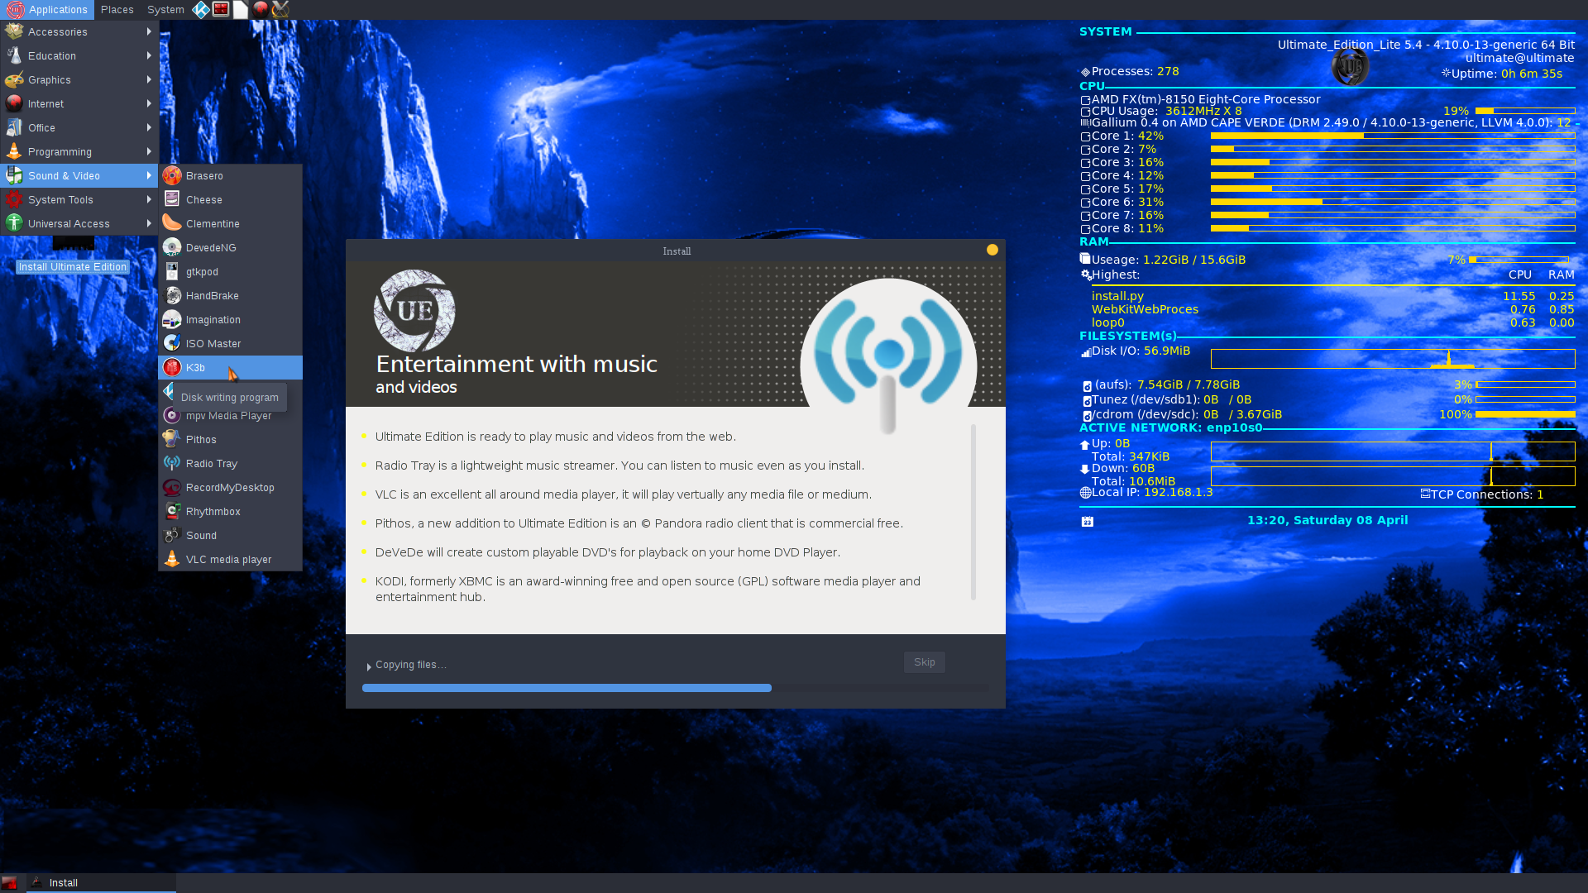Expand the System Tools submenu
Screen dimensions: 1588x893
pyautogui.click(x=79, y=199)
